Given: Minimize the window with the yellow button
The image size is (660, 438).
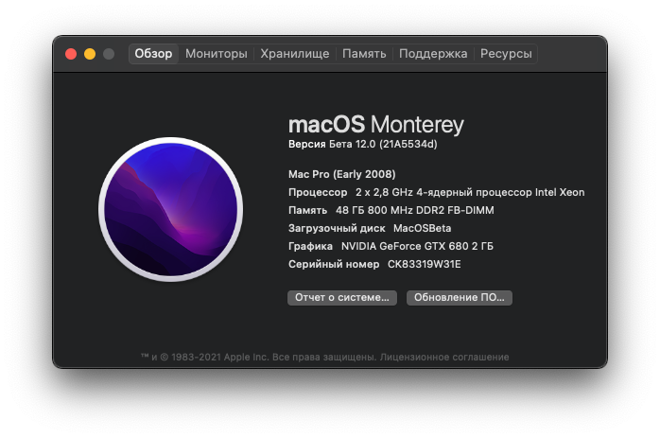Looking at the screenshot, I should [x=90, y=54].
